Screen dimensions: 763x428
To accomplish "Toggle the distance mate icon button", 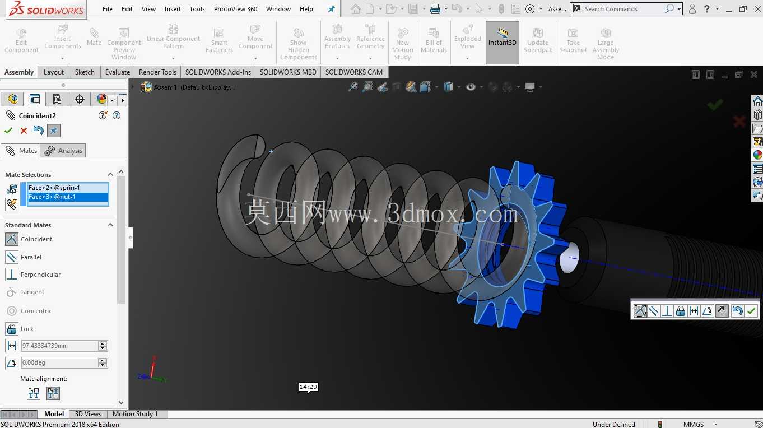I will (x=12, y=346).
